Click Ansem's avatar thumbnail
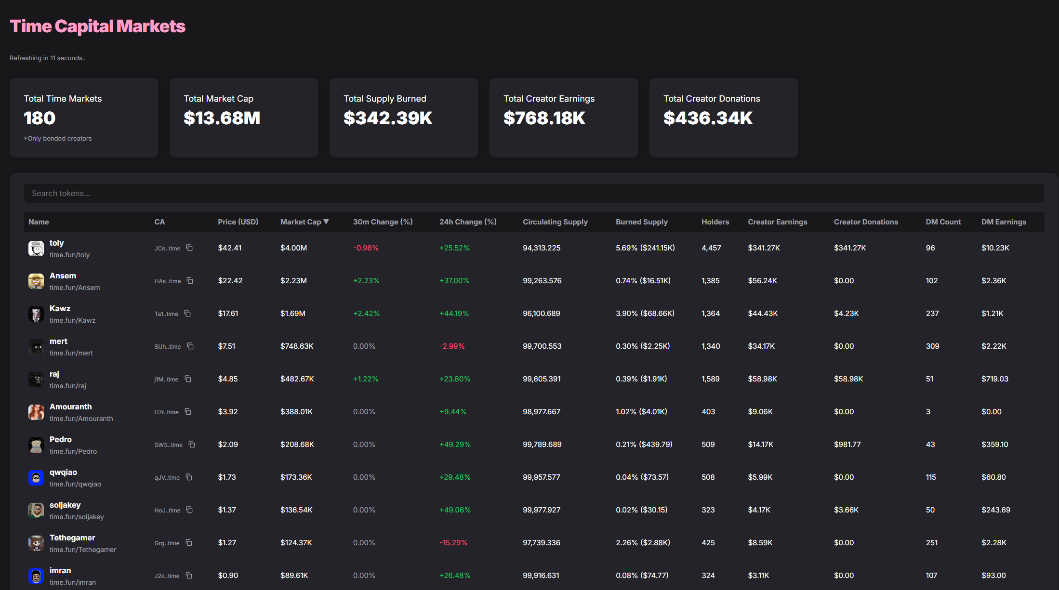The image size is (1059, 590). (x=36, y=281)
